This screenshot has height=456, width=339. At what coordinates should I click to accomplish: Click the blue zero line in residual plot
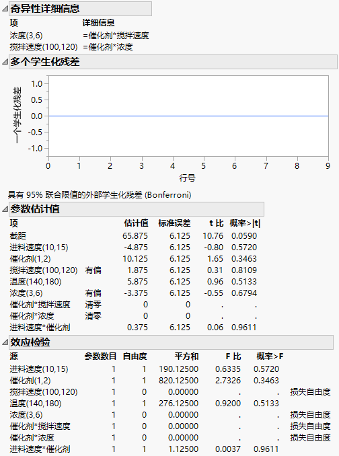point(188,116)
